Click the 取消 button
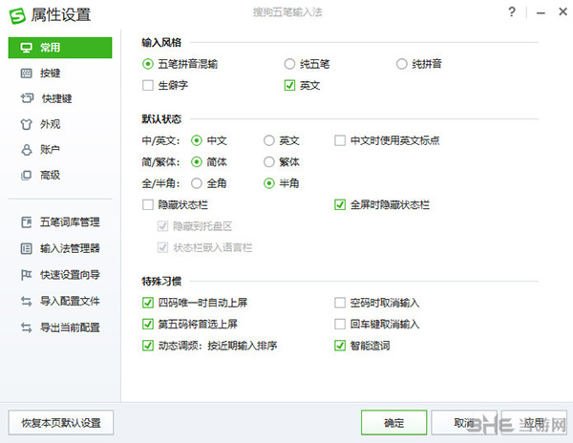 tap(464, 423)
